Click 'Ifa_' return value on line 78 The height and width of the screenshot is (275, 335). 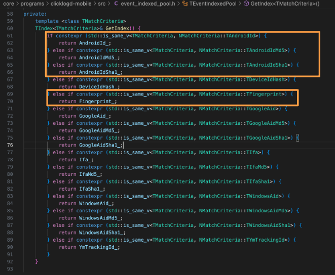point(85,160)
